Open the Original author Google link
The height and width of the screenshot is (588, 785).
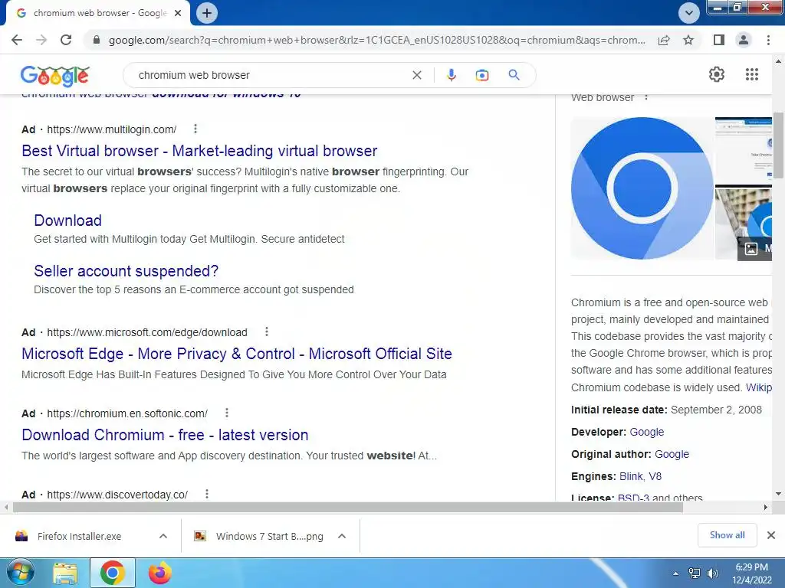point(672,454)
